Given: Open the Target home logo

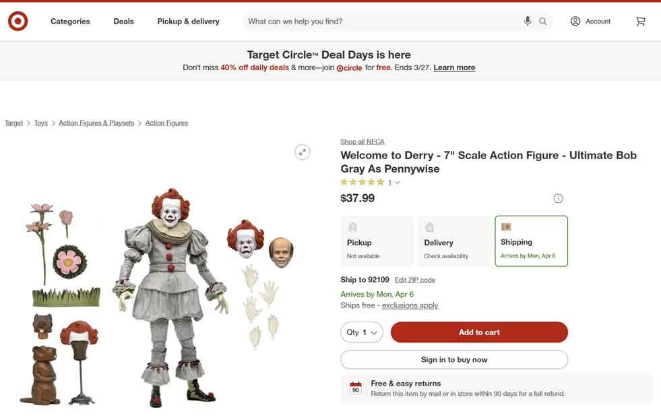Looking at the screenshot, I should pos(18,21).
